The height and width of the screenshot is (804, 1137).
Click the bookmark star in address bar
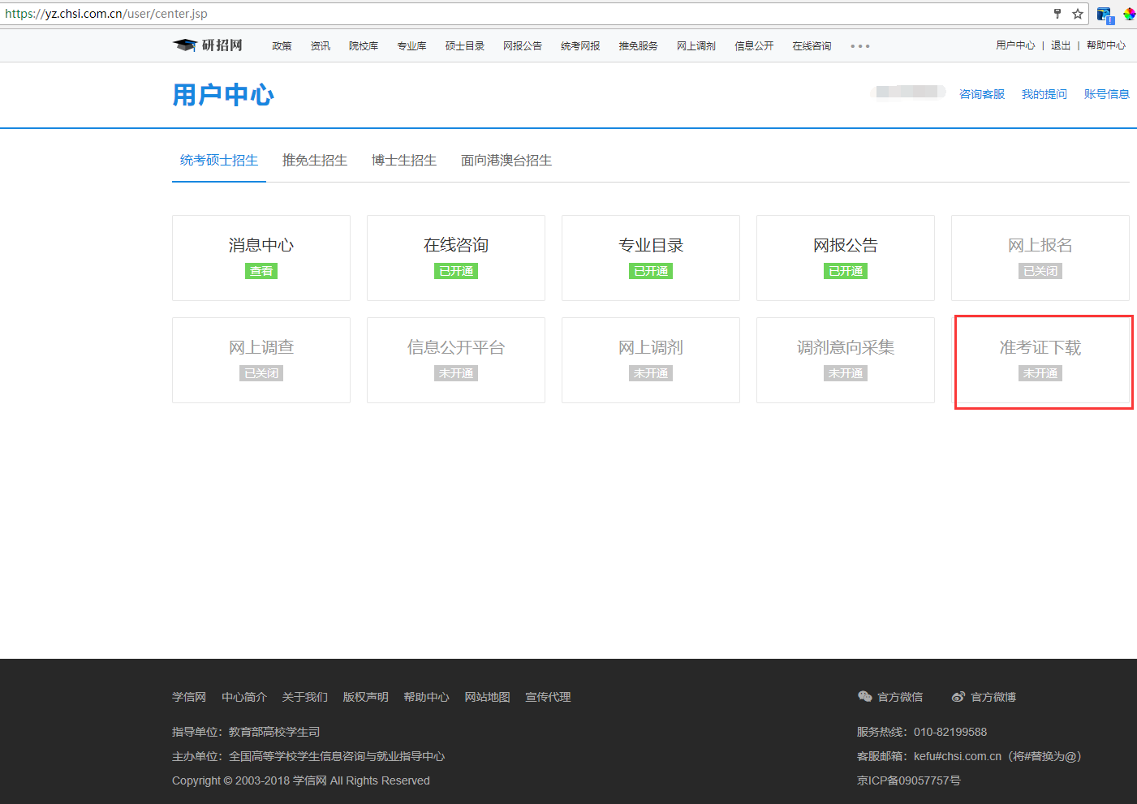pyautogui.click(x=1078, y=14)
